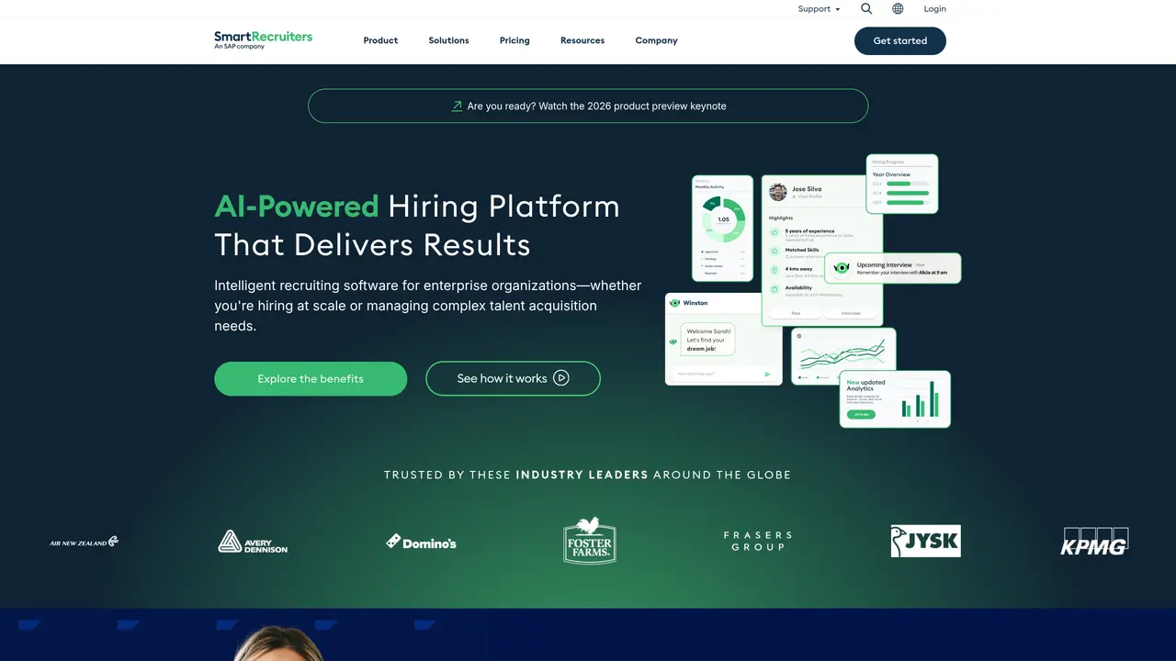Screen dimensions: 1176x661
Task: Expand the Support dropdown
Action: tap(819, 9)
